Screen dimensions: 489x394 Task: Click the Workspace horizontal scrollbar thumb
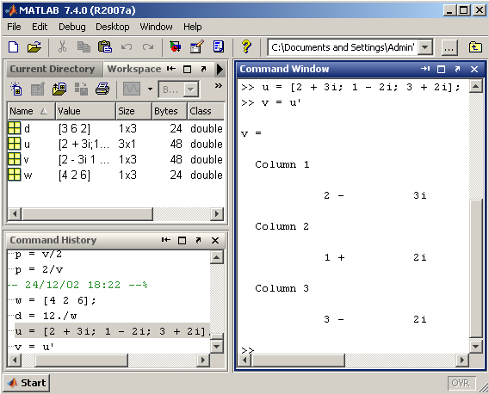87,214
